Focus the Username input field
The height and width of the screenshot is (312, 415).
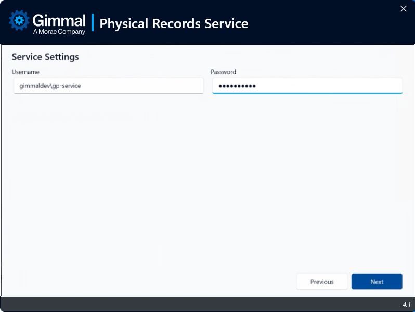140,86
